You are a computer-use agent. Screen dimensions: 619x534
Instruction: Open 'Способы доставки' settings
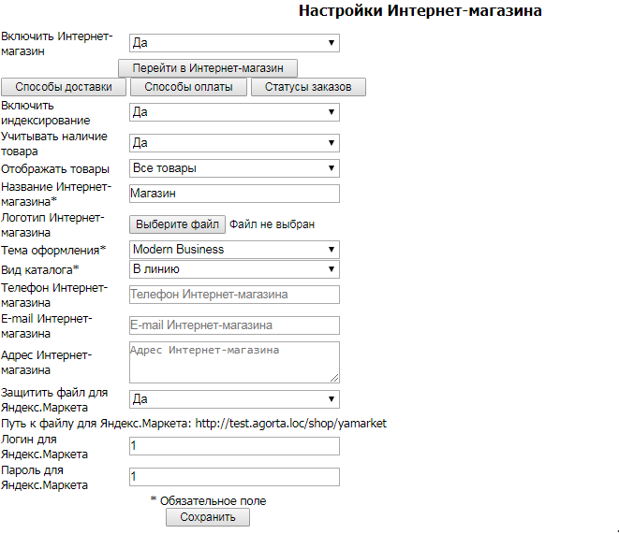click(x=64, y=87)
